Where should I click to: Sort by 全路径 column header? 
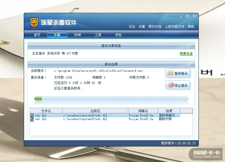(95, 111)
